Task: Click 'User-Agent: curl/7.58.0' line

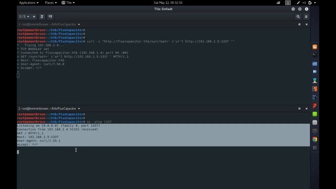Action: point(41,64)
